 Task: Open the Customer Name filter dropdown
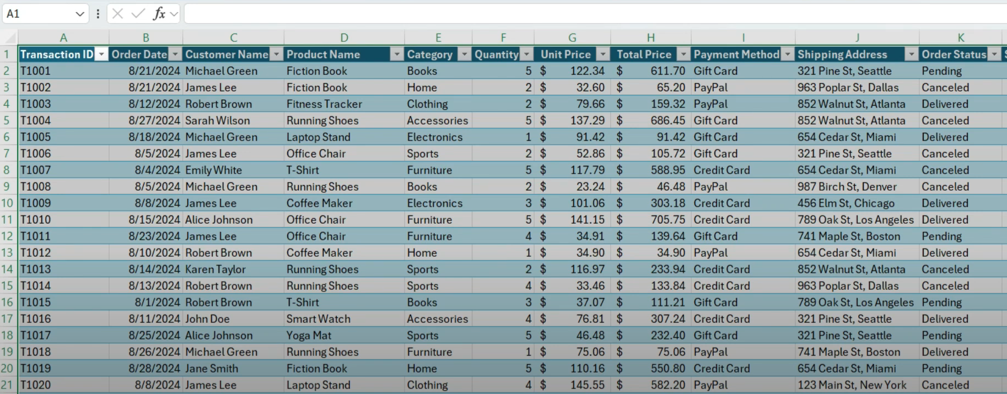(277, 54)
